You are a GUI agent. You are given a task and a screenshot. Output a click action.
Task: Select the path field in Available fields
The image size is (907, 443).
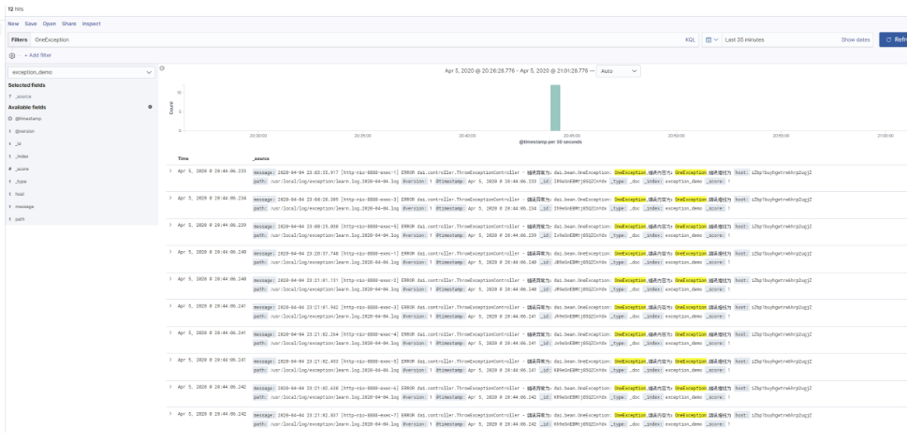point(20,219)
